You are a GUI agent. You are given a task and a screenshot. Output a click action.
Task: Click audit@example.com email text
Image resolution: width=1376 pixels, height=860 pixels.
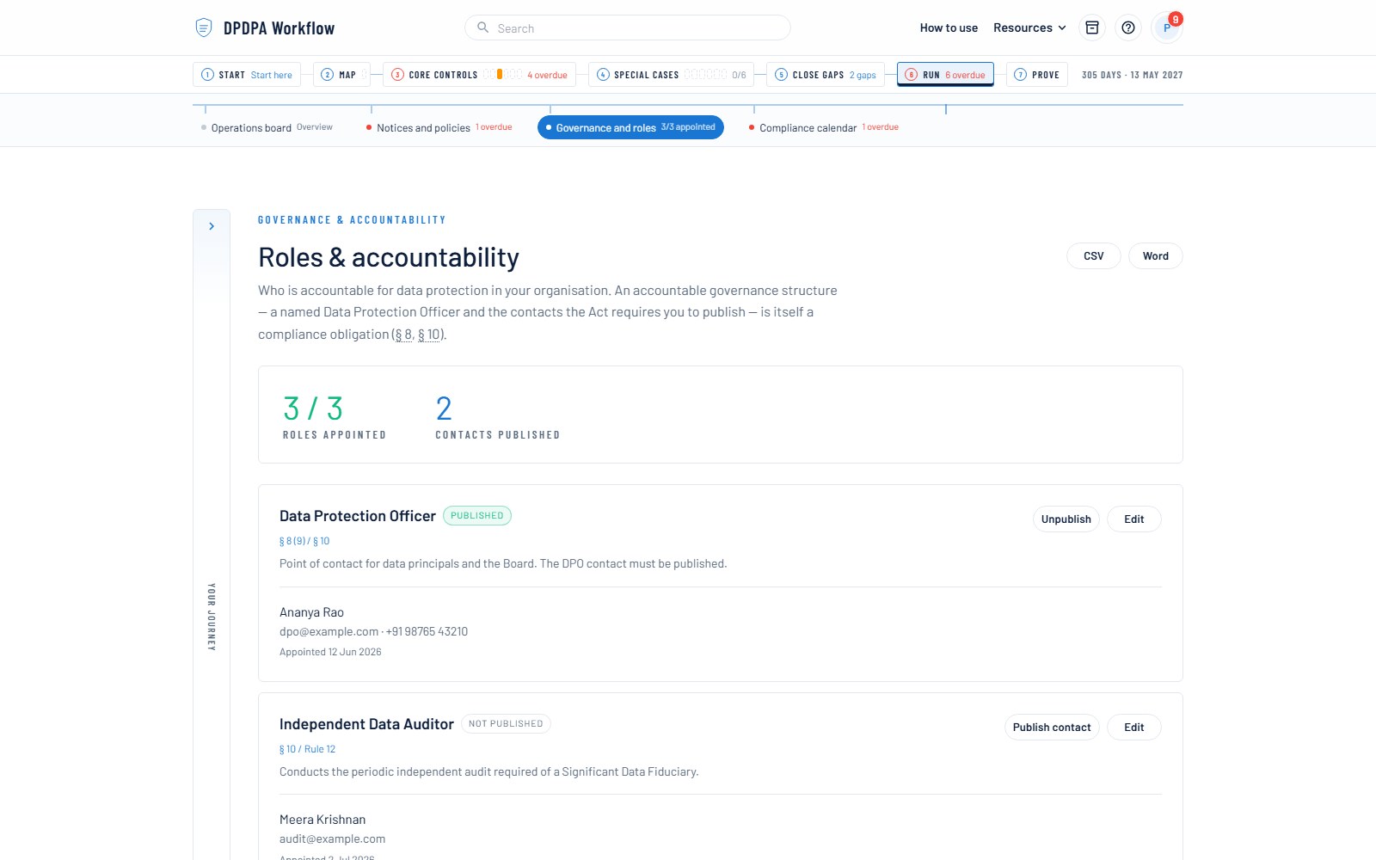[x=332, y=838]
